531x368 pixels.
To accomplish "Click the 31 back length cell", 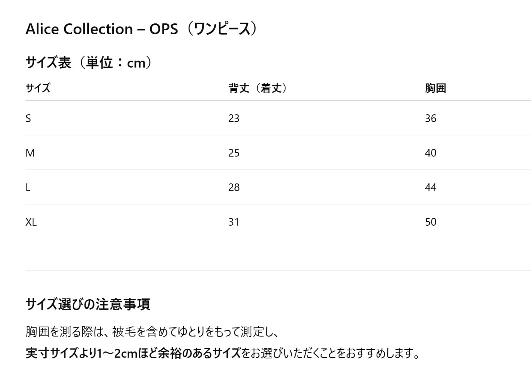I will tap(234, 222).
